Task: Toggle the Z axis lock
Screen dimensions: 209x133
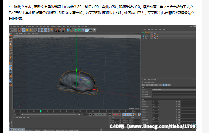Action: pos(47,30)
